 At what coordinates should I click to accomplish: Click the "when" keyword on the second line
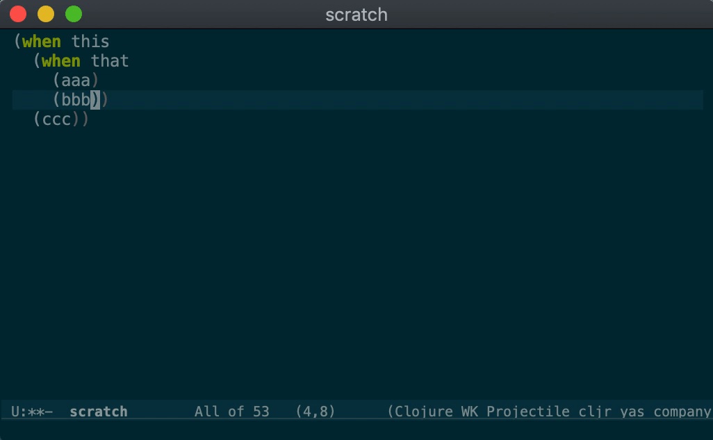[x=61, y=61]
